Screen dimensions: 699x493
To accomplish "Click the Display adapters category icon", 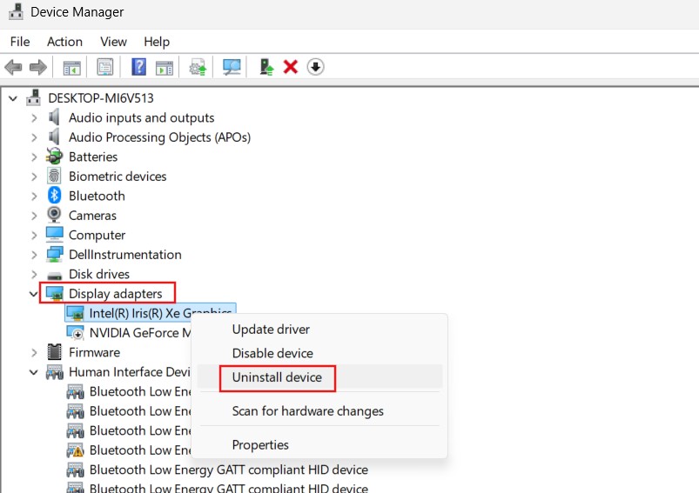I will coord(54,294).
